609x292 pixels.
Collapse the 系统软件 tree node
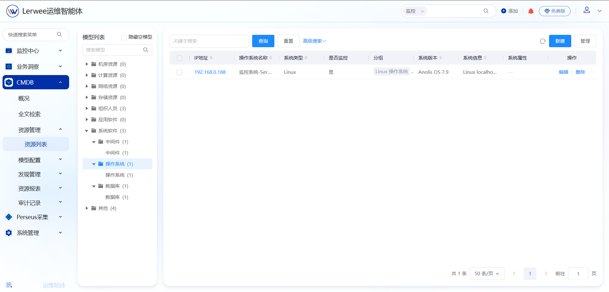87,131
